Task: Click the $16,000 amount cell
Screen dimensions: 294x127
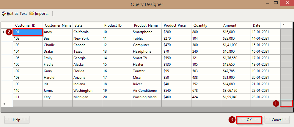Action: (x=236, y=32)
